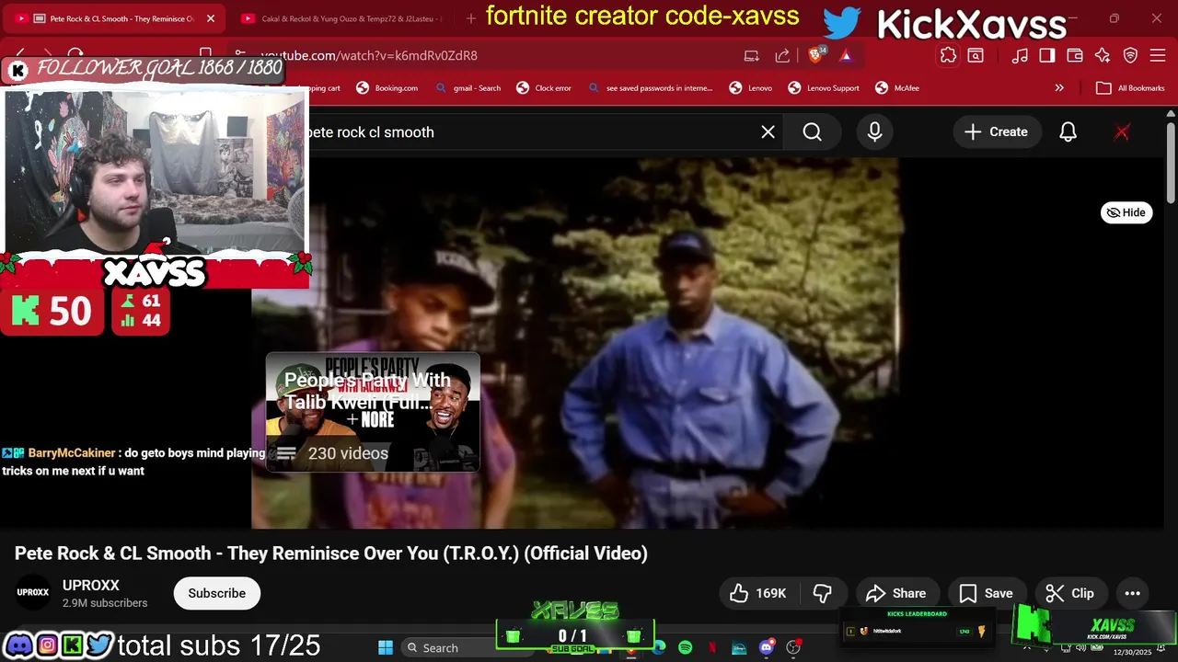Open the Lenovo bookmark
This screenshot has height=662, width=1178.
coord(751,88)
